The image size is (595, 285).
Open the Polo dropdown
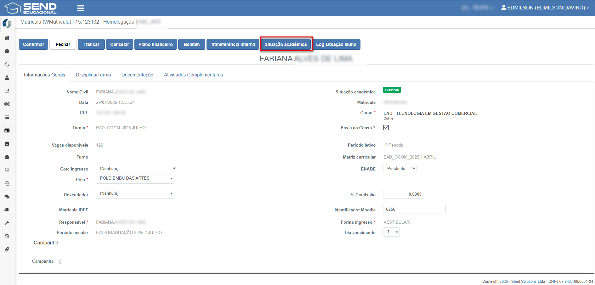click(135, 179)
